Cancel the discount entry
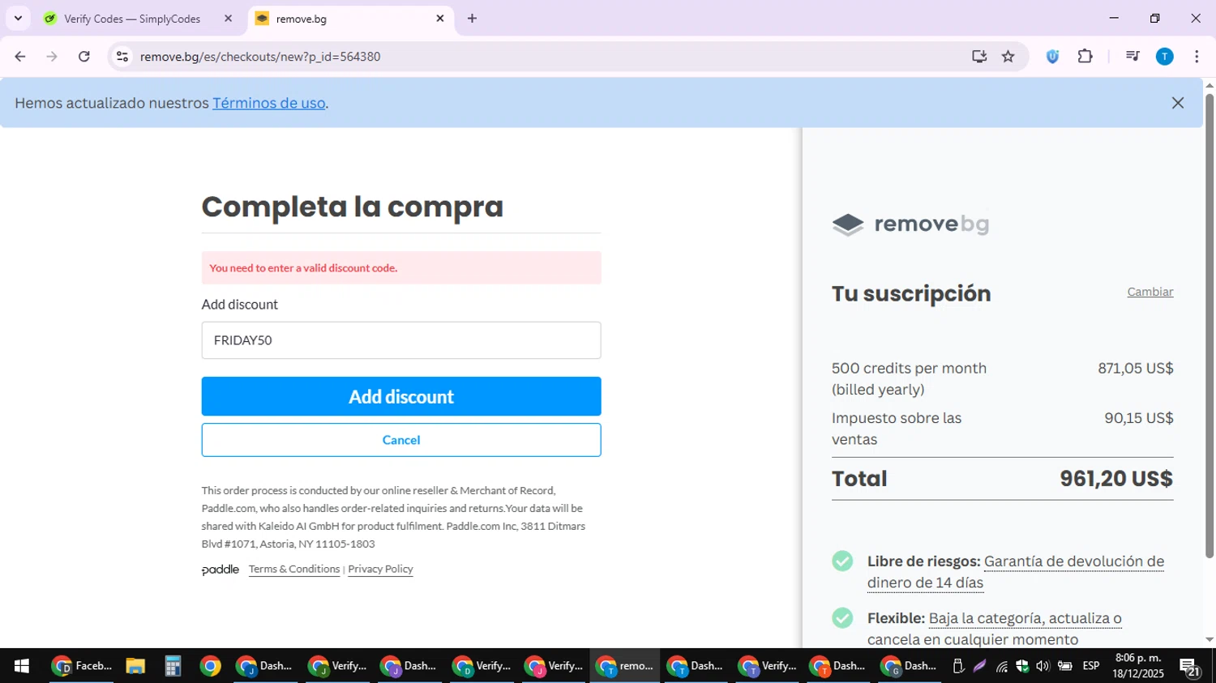This screenshot has width=1216, height=683. [401, 440]
